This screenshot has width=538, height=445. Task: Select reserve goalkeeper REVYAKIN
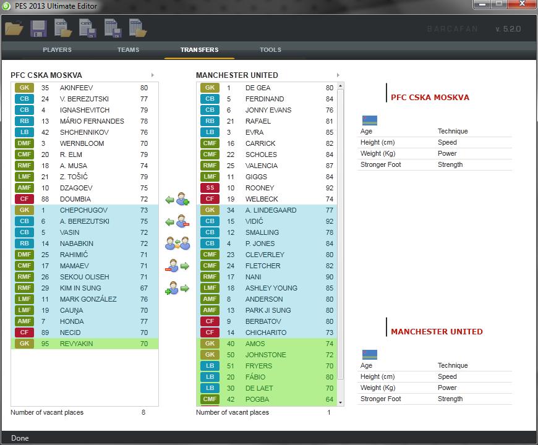[84, 344]
